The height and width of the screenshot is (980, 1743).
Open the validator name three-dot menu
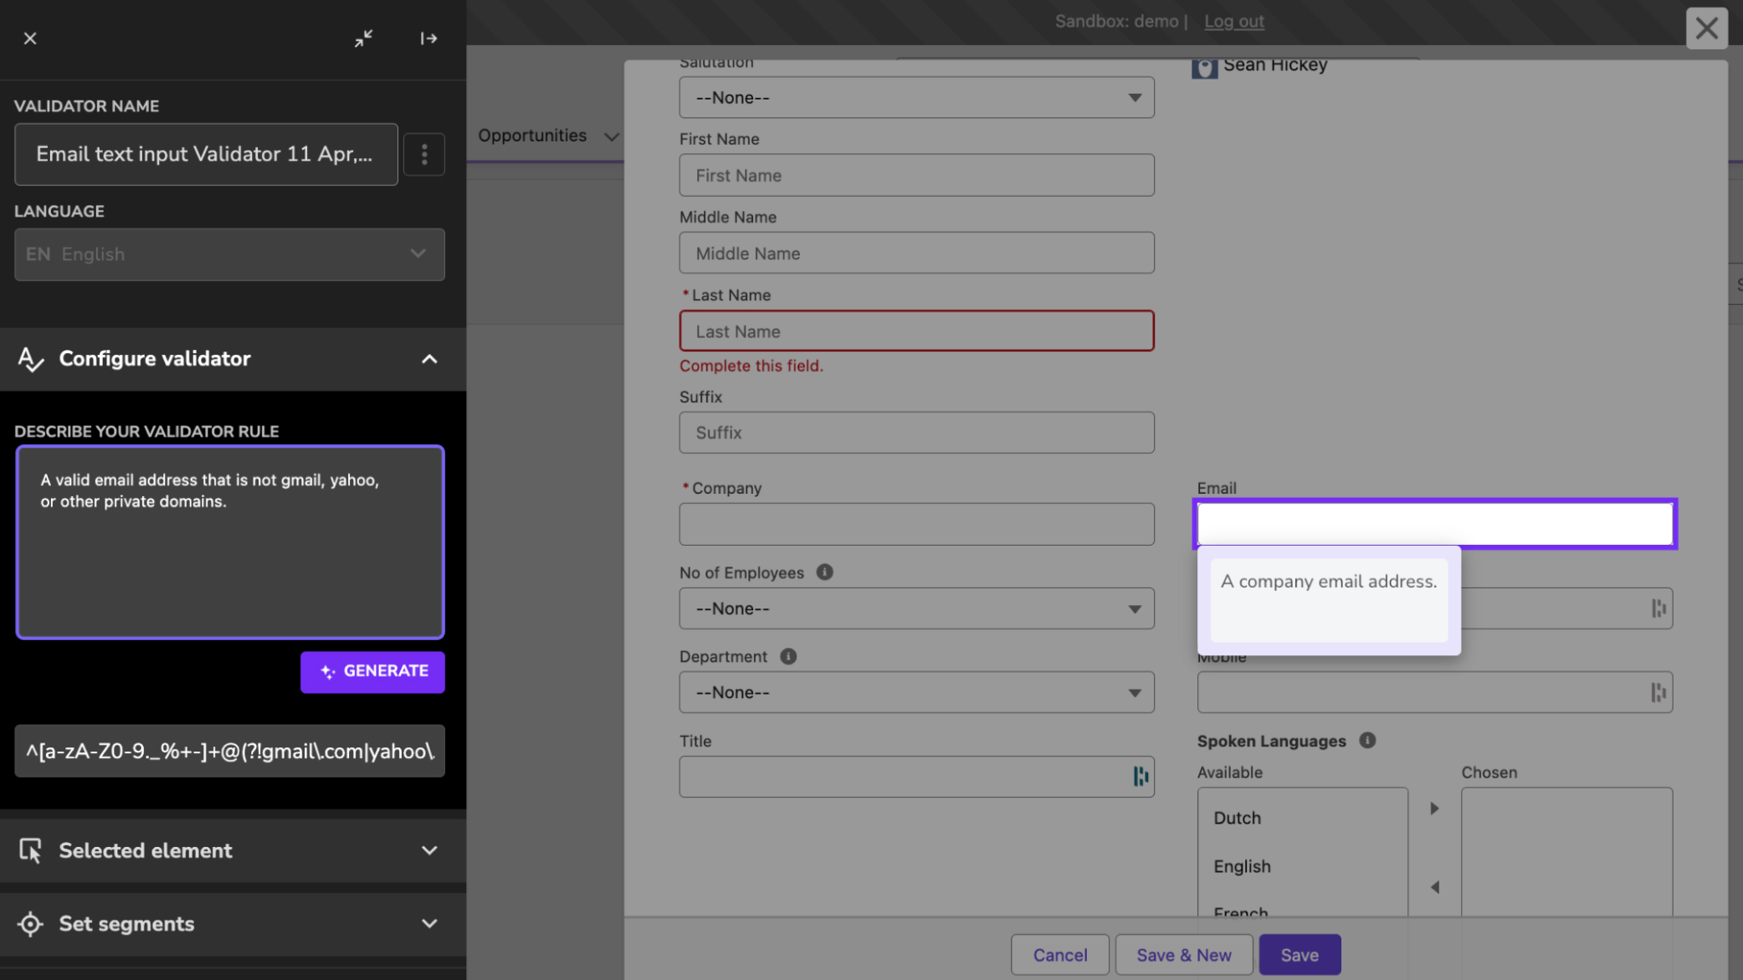[x=424, y=155]
